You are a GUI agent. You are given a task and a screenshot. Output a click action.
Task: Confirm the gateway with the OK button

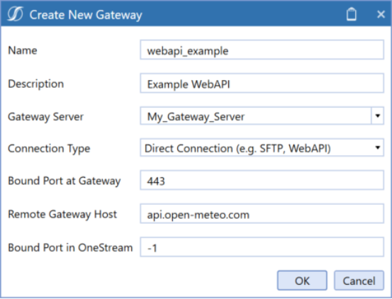point(302,281)
